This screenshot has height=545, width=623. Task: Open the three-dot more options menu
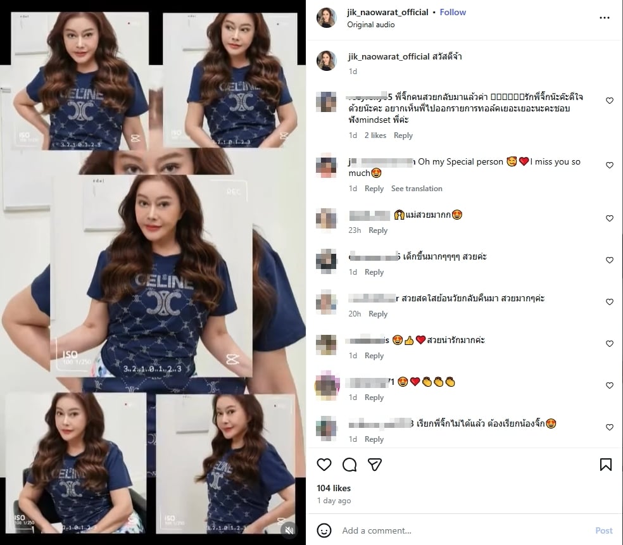click(604, 18)
